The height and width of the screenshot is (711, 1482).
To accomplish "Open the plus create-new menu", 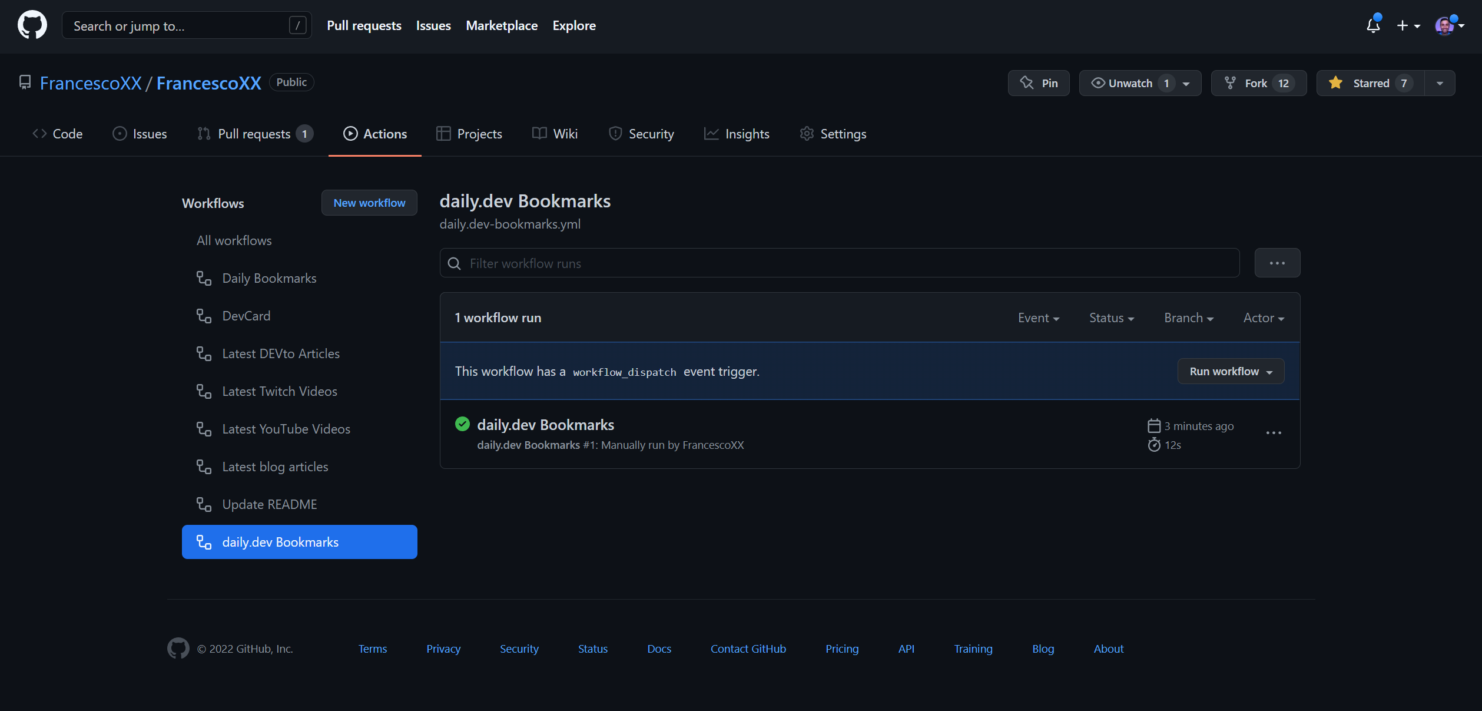I will [x=1408, y=26].
